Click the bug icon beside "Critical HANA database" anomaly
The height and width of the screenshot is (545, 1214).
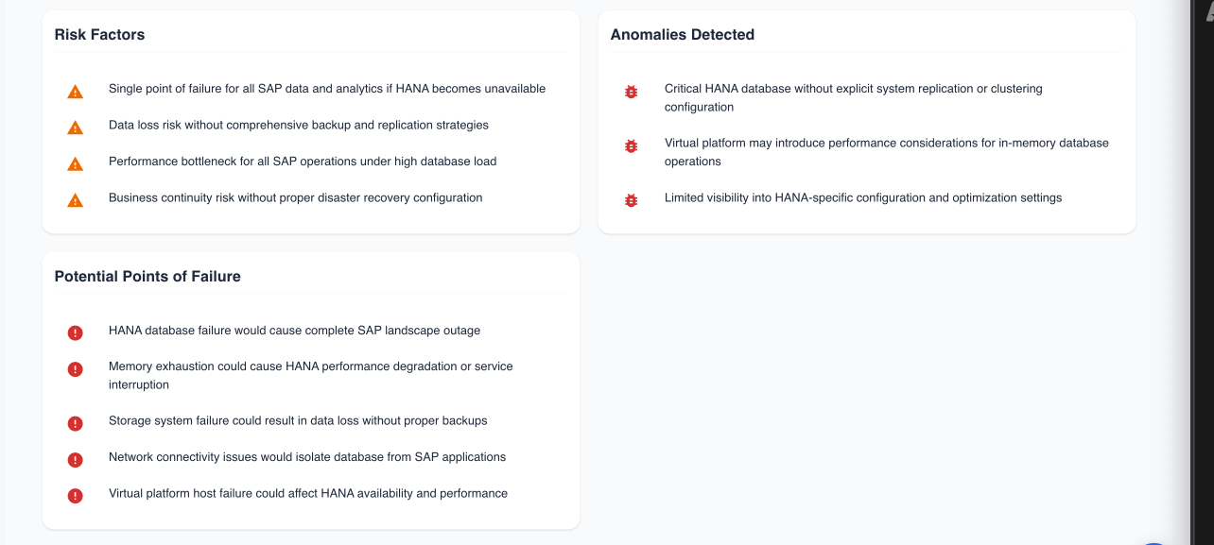tap(631, 92)
